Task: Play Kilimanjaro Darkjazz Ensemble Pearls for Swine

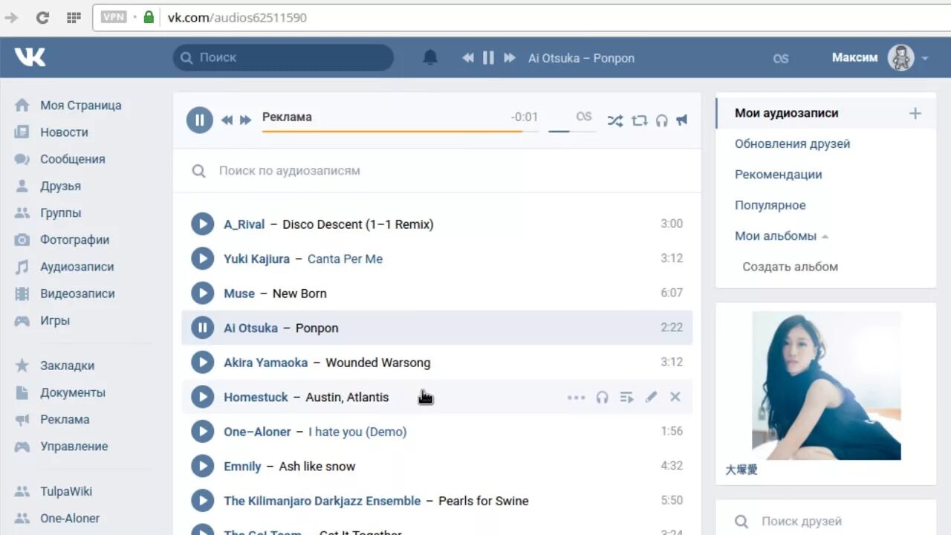Action: tap(202, 500)
